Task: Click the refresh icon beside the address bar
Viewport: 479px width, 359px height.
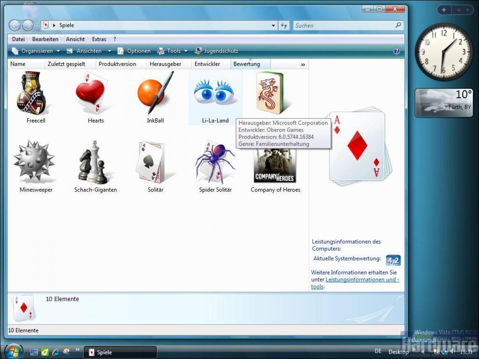Action: [284, 25]
